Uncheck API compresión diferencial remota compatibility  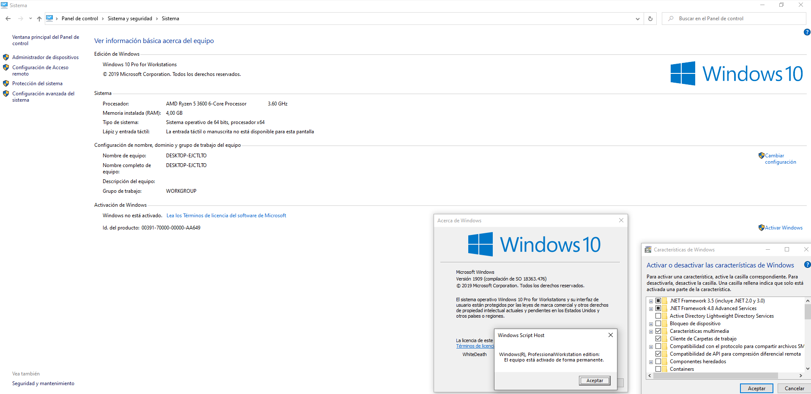(658, 354)
